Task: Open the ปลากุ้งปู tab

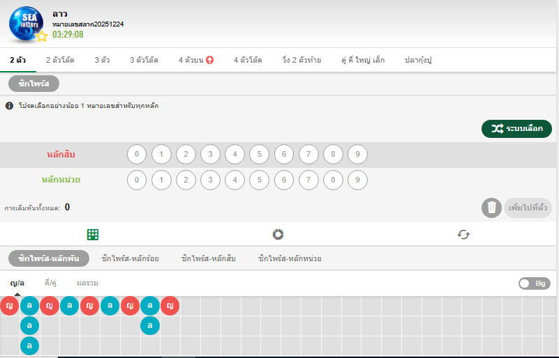Action: 418,60
